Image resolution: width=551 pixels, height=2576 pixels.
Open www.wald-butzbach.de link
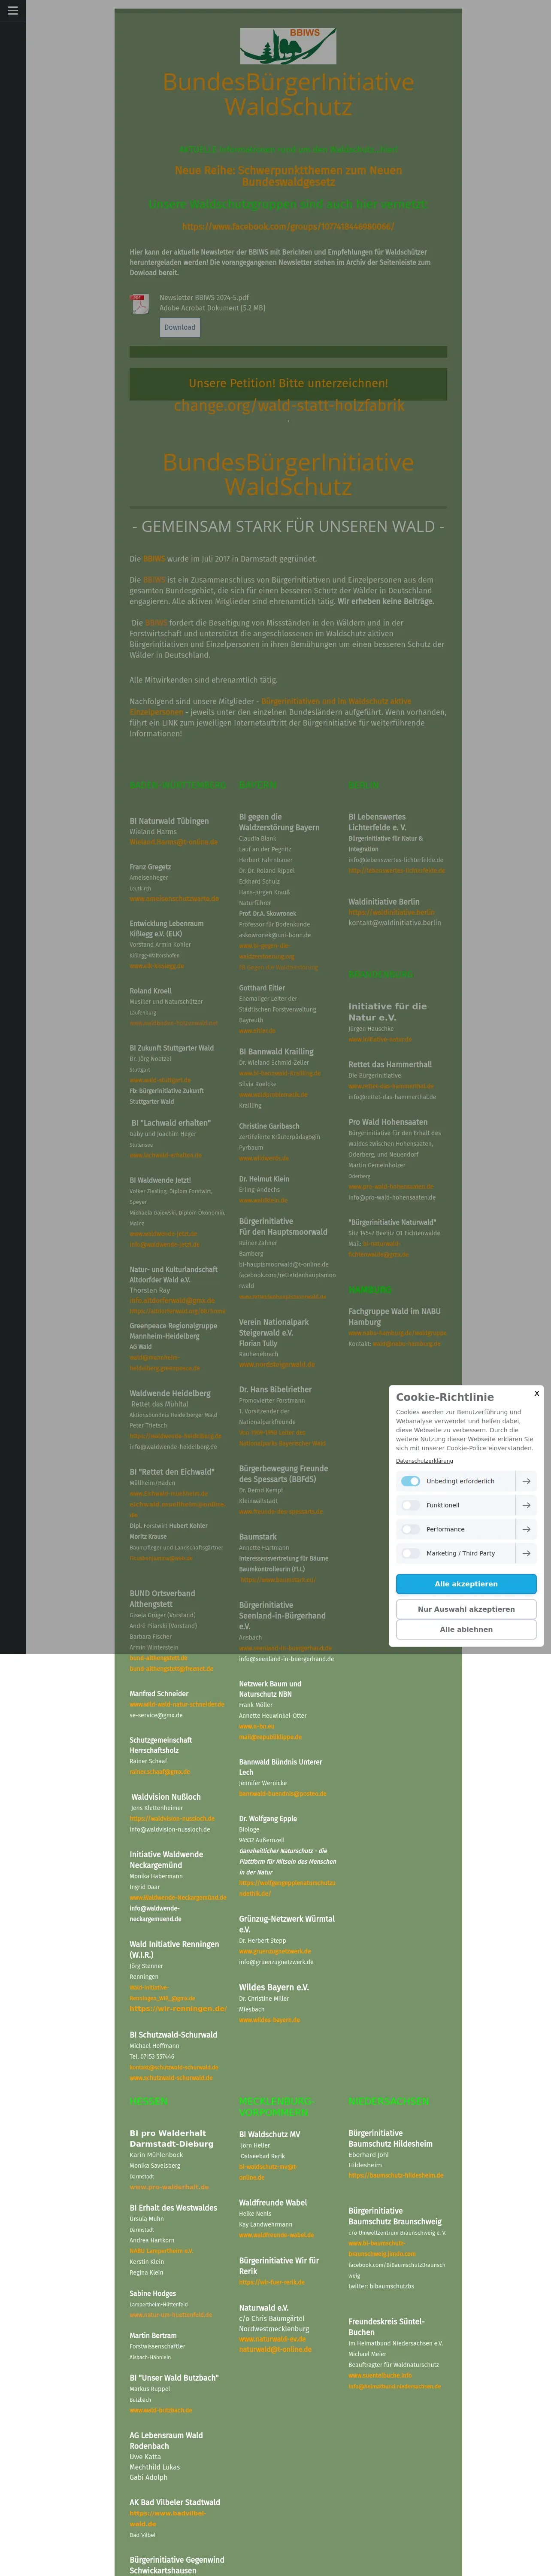coord(161,2410)
